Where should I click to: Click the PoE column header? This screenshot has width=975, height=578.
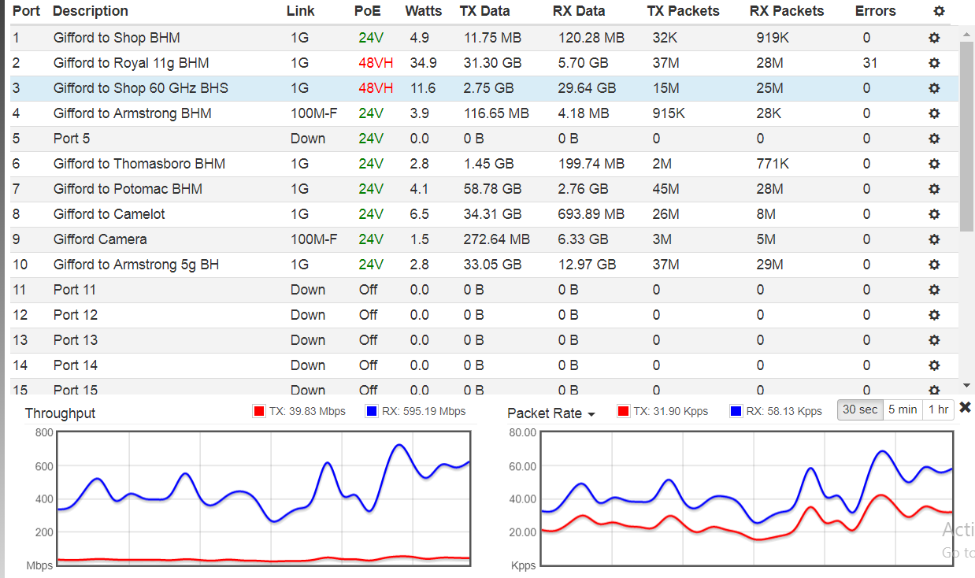tap(367, 11)
